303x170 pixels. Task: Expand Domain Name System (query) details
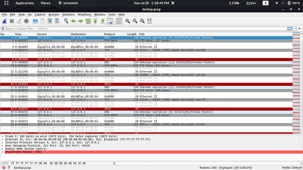(2, 149)
